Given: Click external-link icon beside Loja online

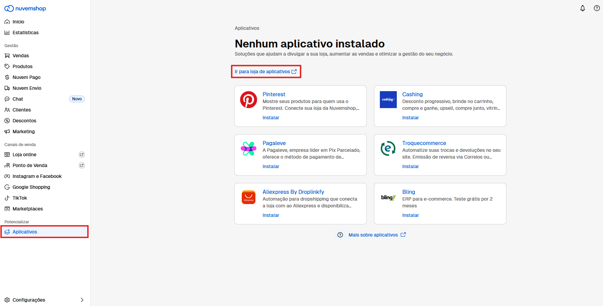Looking at the screenshot, I should [82, 155].
